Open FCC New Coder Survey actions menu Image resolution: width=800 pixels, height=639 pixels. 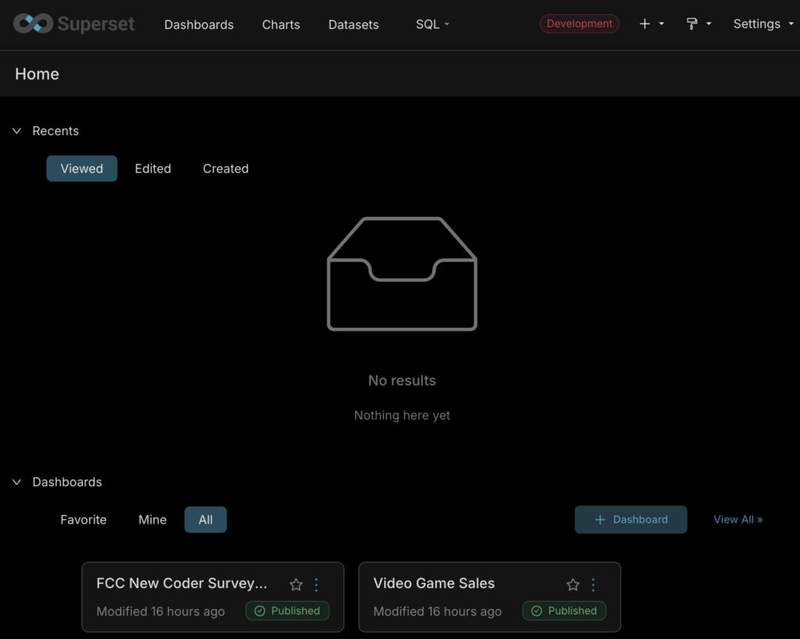click(316, 584)
